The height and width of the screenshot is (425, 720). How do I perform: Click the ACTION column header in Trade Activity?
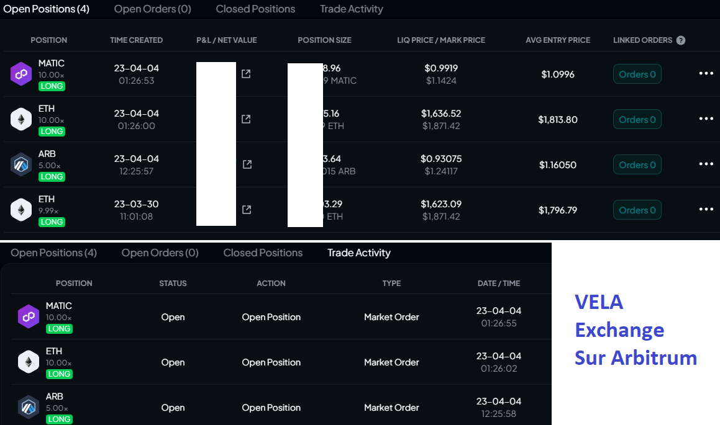271,284
